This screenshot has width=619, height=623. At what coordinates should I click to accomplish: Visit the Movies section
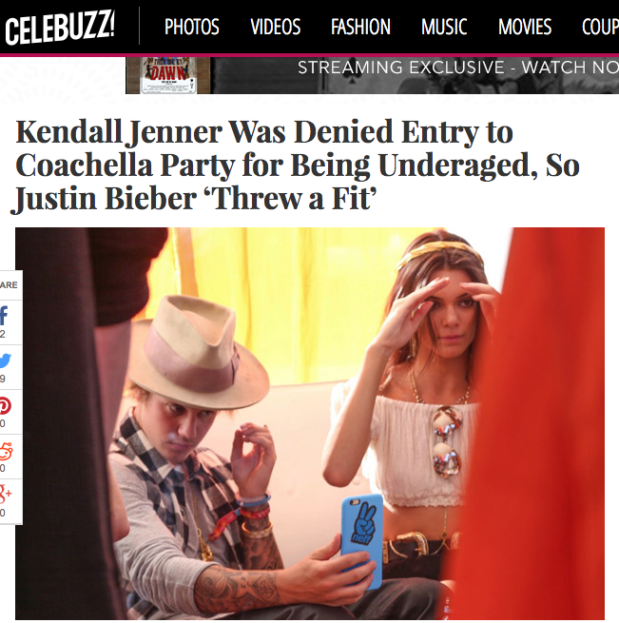pos(525,27)
